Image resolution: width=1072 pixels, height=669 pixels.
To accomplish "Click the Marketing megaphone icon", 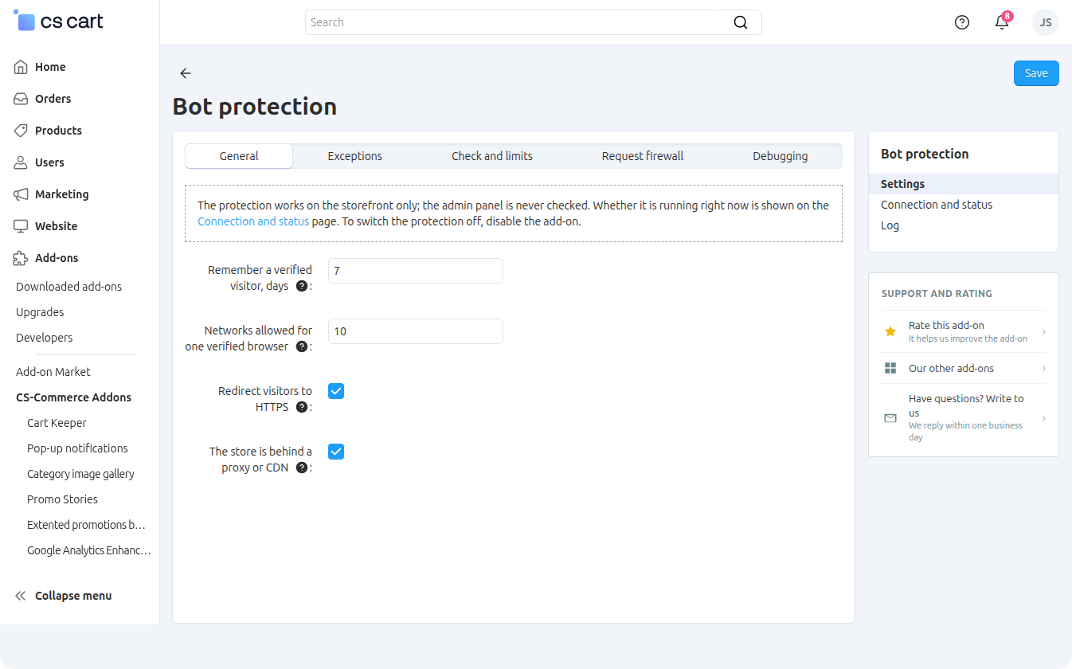I will coord(22,194).
